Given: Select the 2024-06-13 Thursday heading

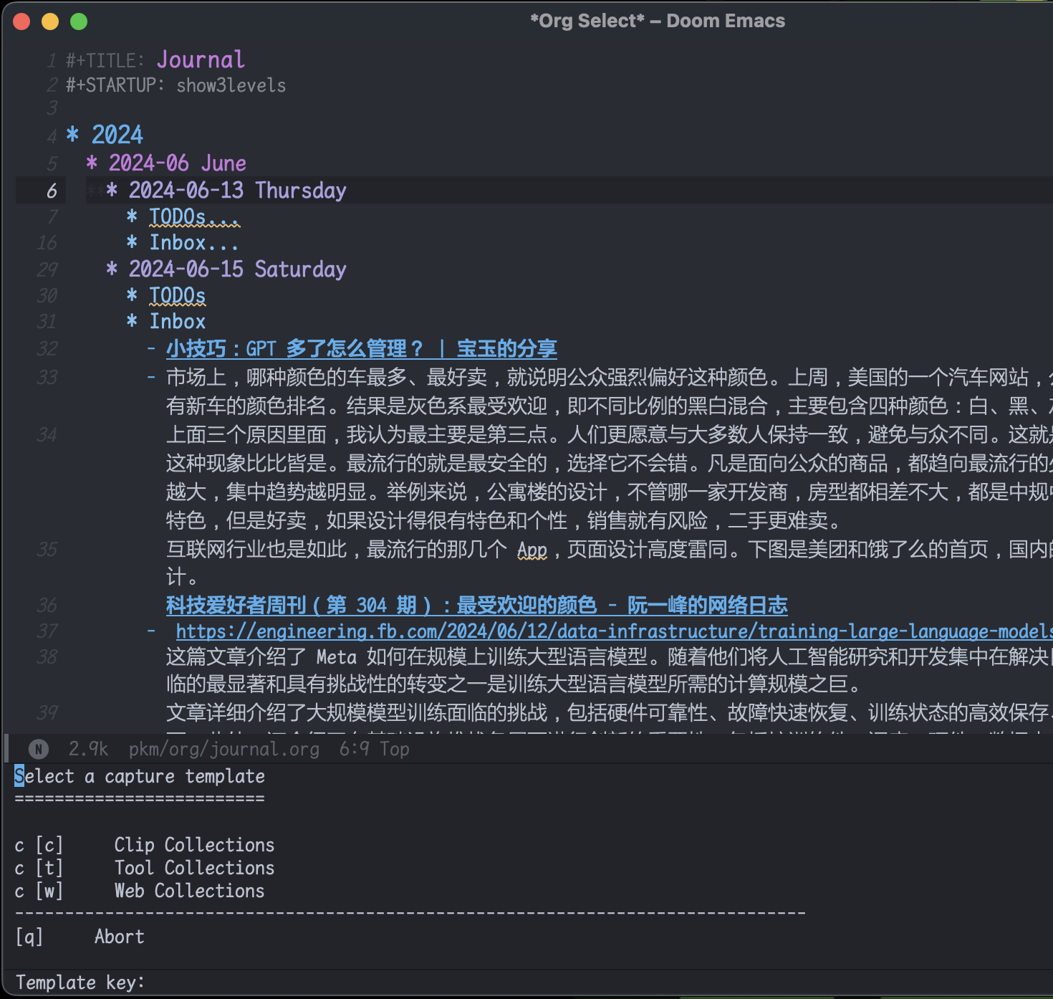Looking at the screenshot, I should click(x=236, y=191).
